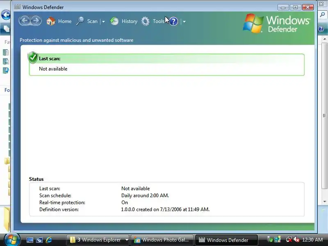
Task: Click the Home house icon
Action: pos(50,21)
